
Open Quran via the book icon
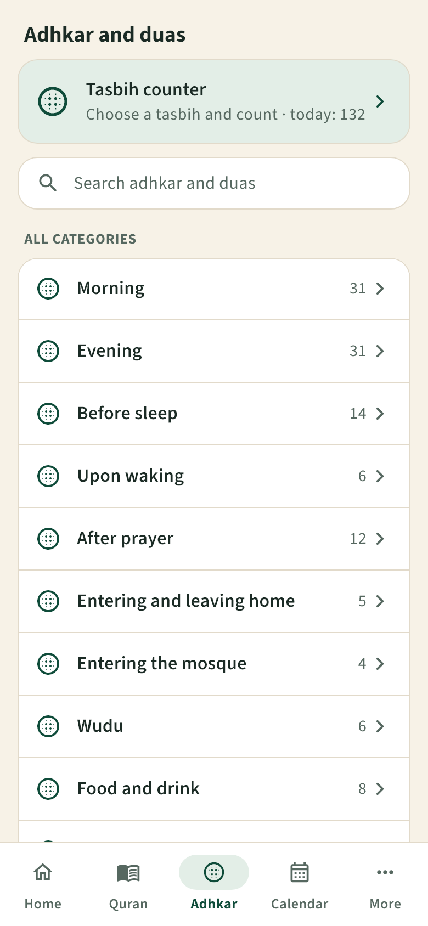(x=128, y=872)
